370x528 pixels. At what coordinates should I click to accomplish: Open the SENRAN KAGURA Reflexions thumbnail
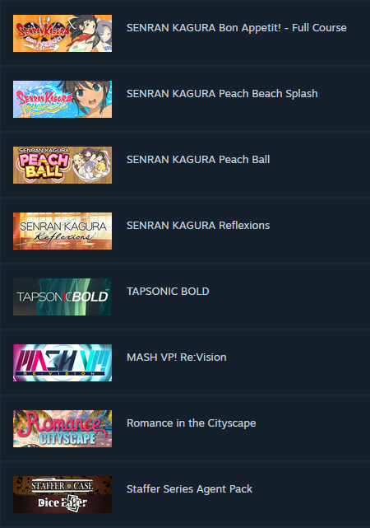coord(62,231)
